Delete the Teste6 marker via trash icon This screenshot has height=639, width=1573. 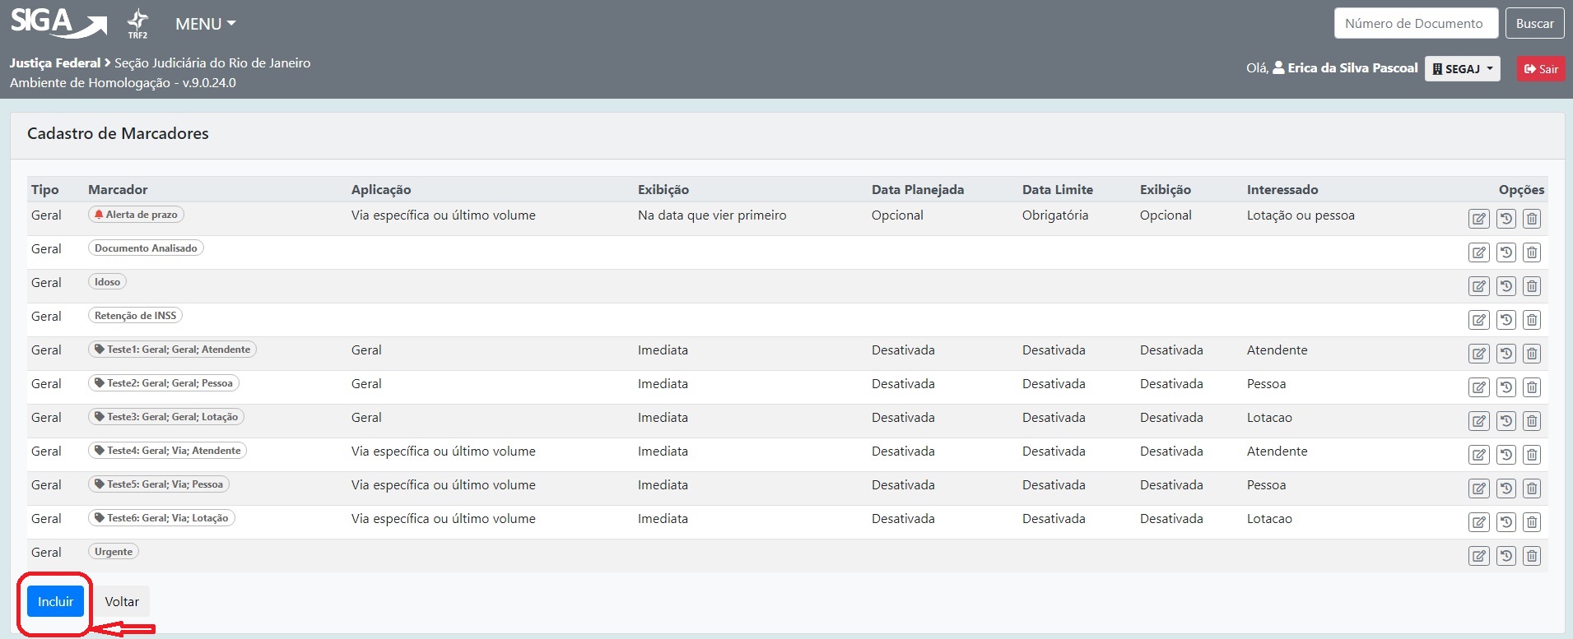(1531, 522)
